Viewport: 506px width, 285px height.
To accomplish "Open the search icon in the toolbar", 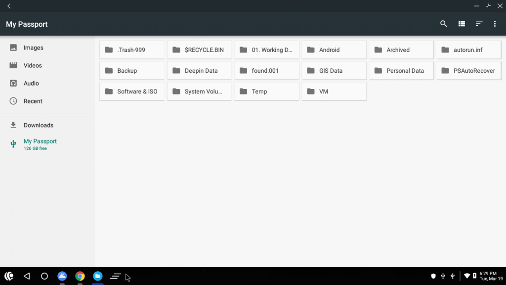I will pyautogui.click(x=443, y=23).
